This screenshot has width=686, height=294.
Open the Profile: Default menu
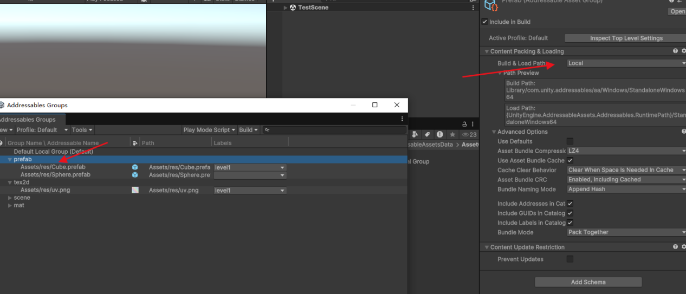pos(42,130)
